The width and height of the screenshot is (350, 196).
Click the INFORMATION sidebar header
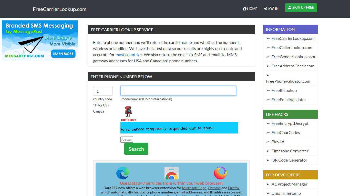(x=290, y=29)
